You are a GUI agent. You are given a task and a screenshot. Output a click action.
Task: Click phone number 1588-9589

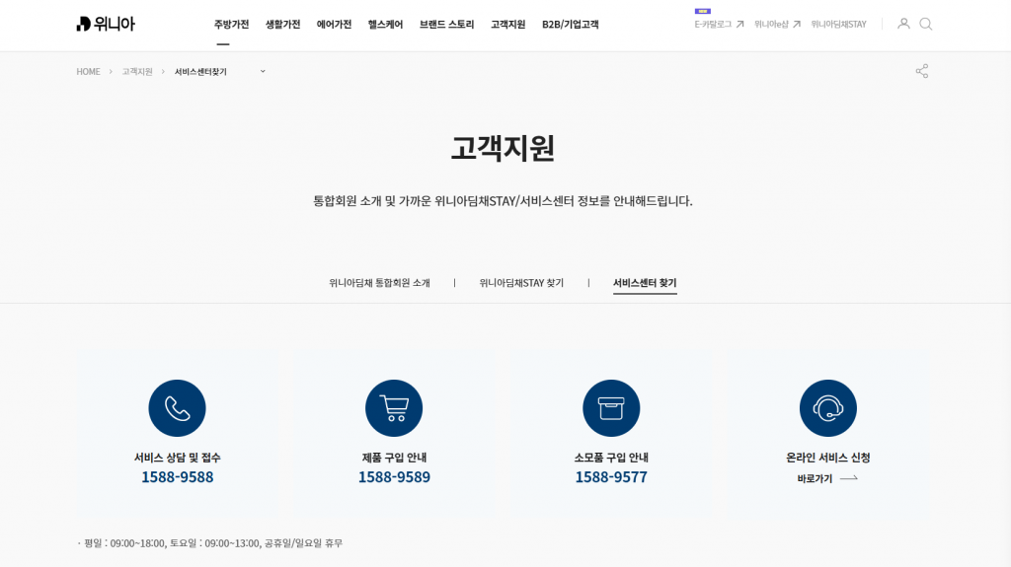394,477
